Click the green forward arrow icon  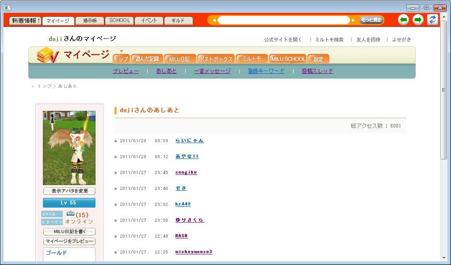click(418, 19)
